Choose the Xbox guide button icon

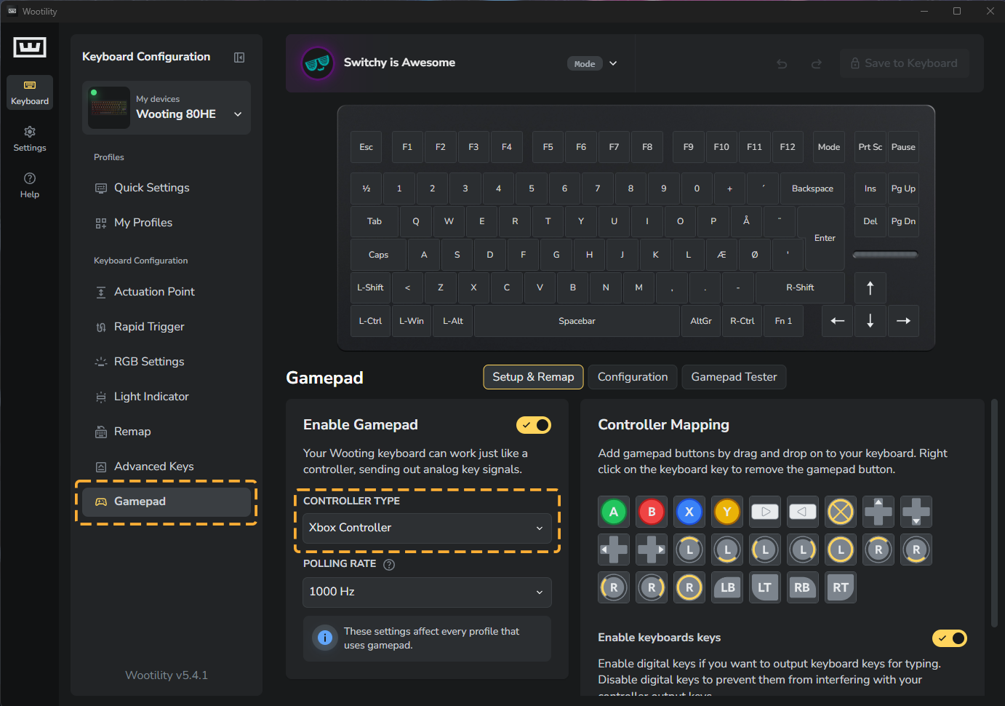tap(841, 512)
